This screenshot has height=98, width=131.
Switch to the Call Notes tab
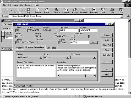(x=51, y=48)
